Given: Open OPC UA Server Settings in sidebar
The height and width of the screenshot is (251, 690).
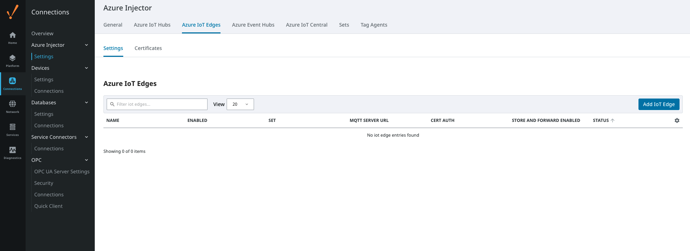Looking at the screenshot, I should pyautogui.click(x=62, y=172).
